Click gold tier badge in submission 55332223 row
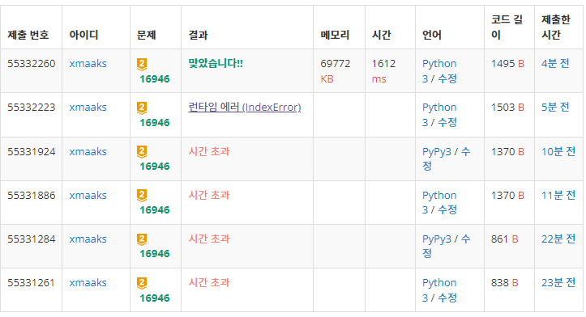 click(x=142, y=108)
